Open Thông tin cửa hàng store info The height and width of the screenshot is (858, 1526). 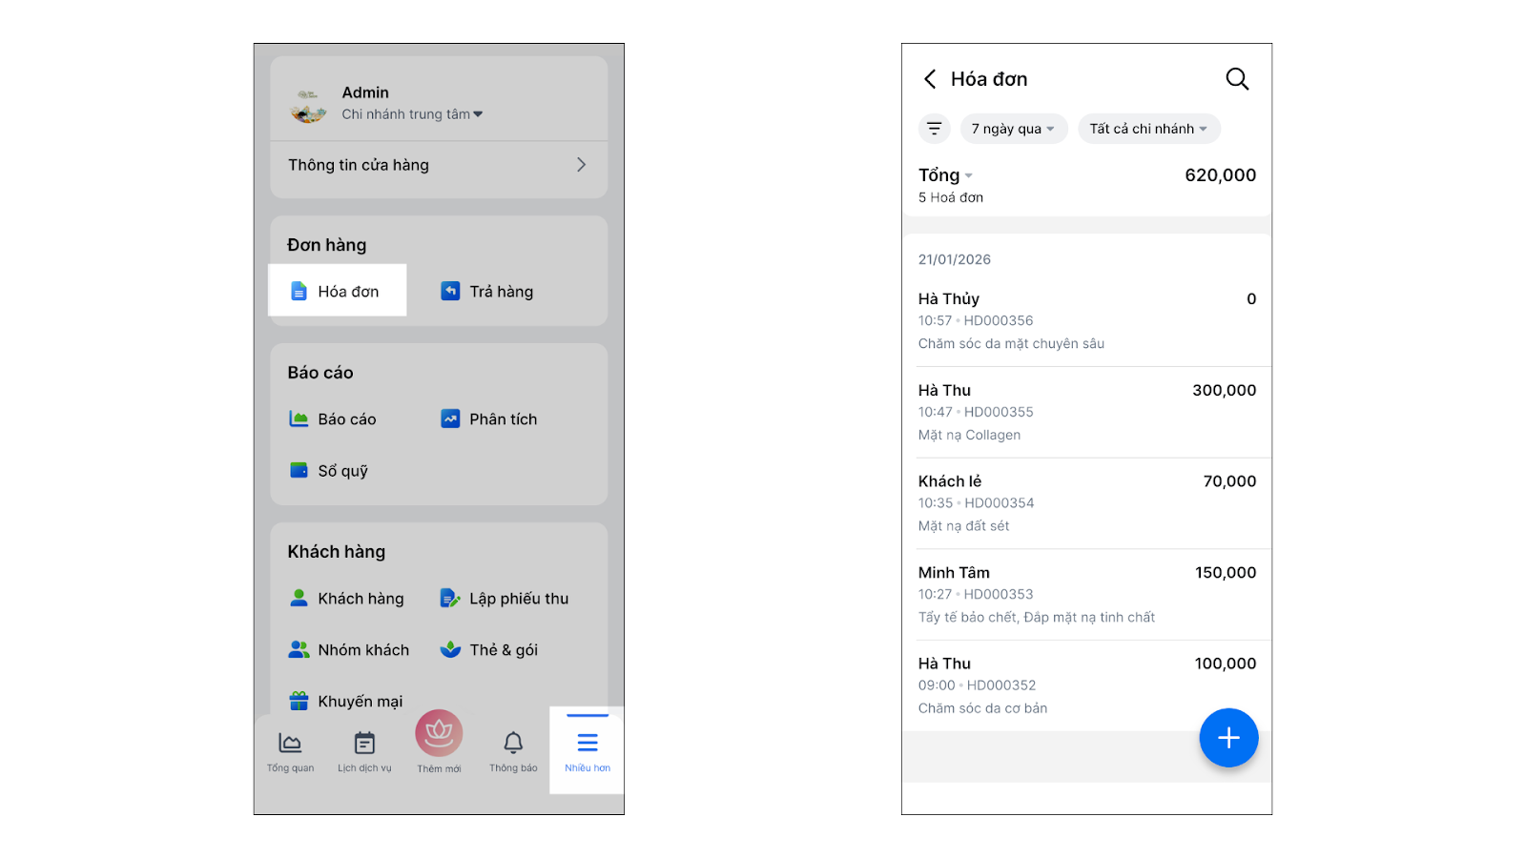tap(439, 165)
